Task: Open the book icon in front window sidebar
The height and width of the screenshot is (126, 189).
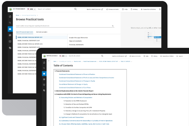Action: click(x=44, y=85)
